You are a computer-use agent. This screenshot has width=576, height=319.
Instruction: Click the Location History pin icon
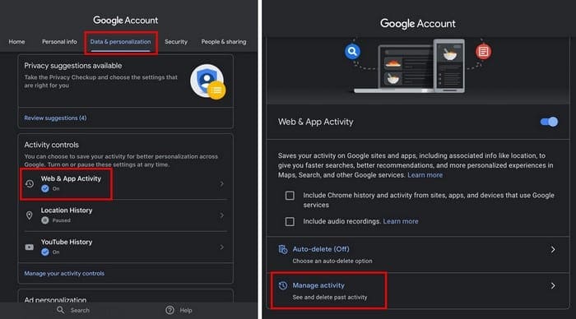tap(30, 215)
